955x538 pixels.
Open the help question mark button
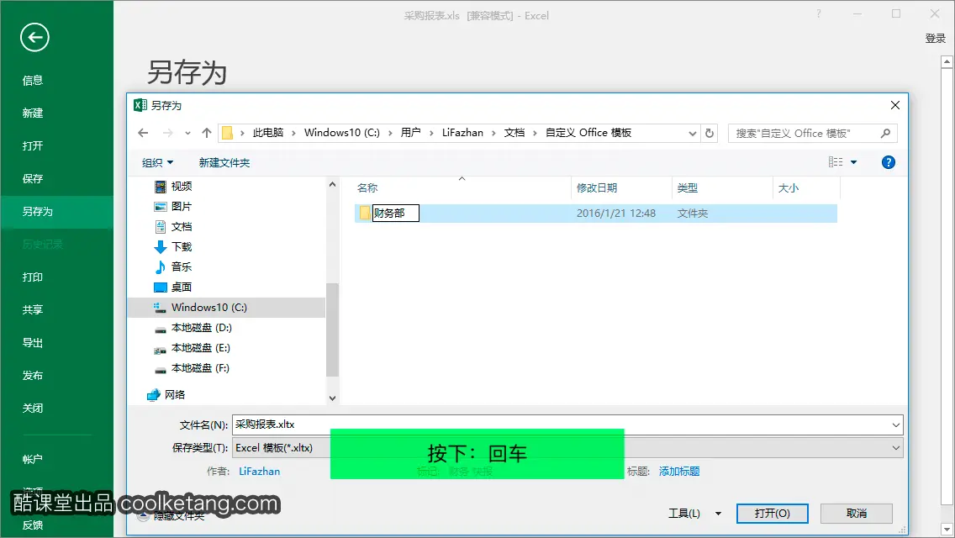[889, 162]
